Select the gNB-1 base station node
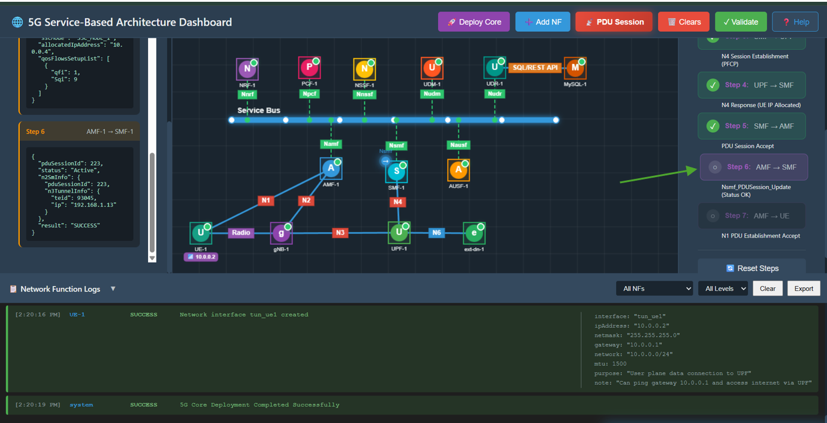Image resolution: width=827 pixels, height=423 pixels. [x=281, y=233]
